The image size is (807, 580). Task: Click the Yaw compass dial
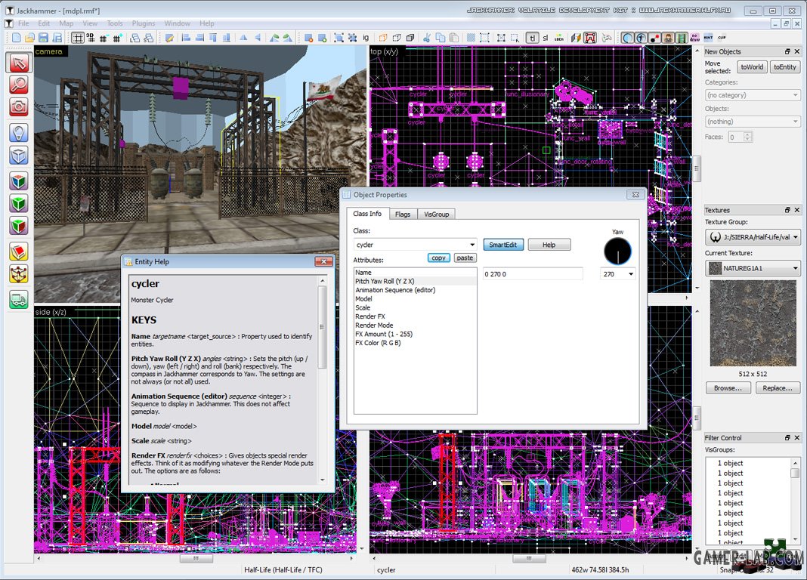pyautogui.click(x=617, y=251)
